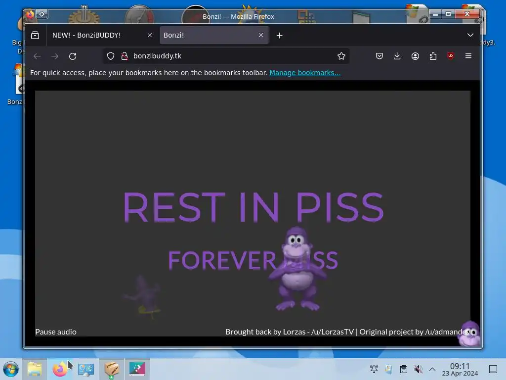Go back one page
This screenshot has height=380, width=506.
[x=37, y=56]
